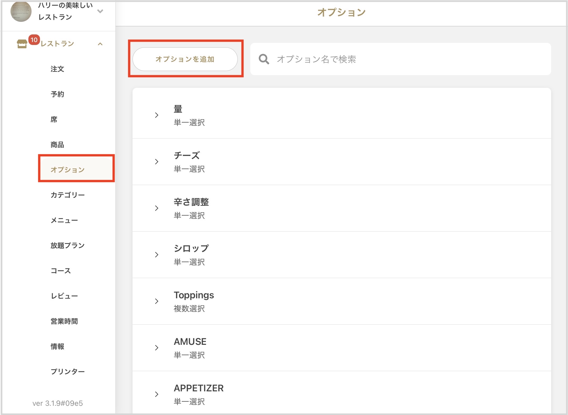Viewport: 568px width, 415px height.
Task: Click the レストラン section label
Action: pos(57,44)
